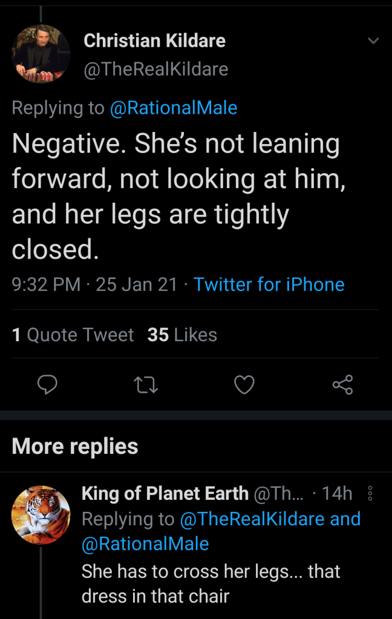View the 1 Quote Tweet
Screen dimensions: 392x619
pos(73,335)
